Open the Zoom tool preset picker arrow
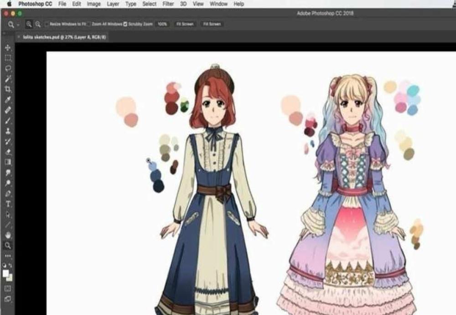This screenshot has height=315, width=456. pos(18,24)
